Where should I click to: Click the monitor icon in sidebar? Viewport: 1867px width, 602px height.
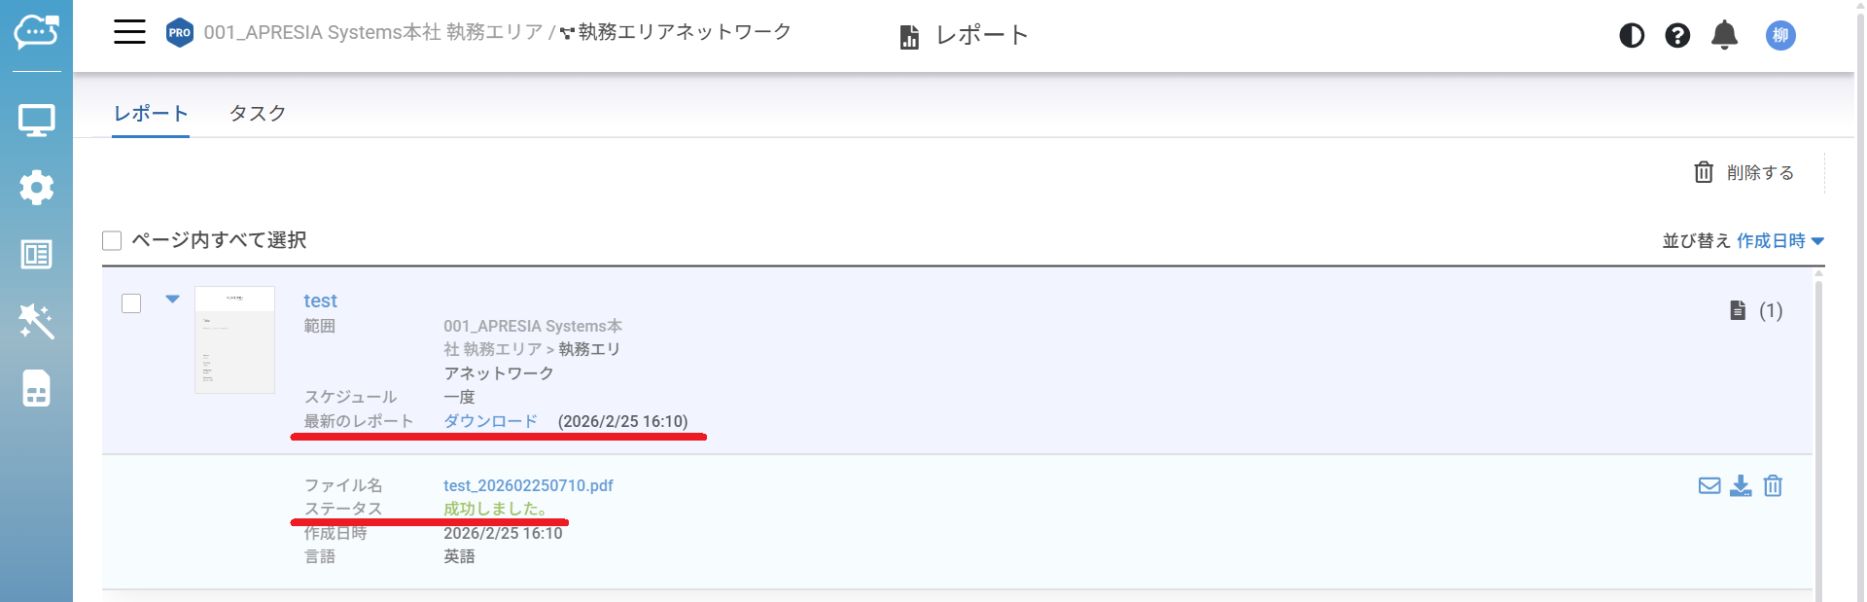tap(37, 121)
